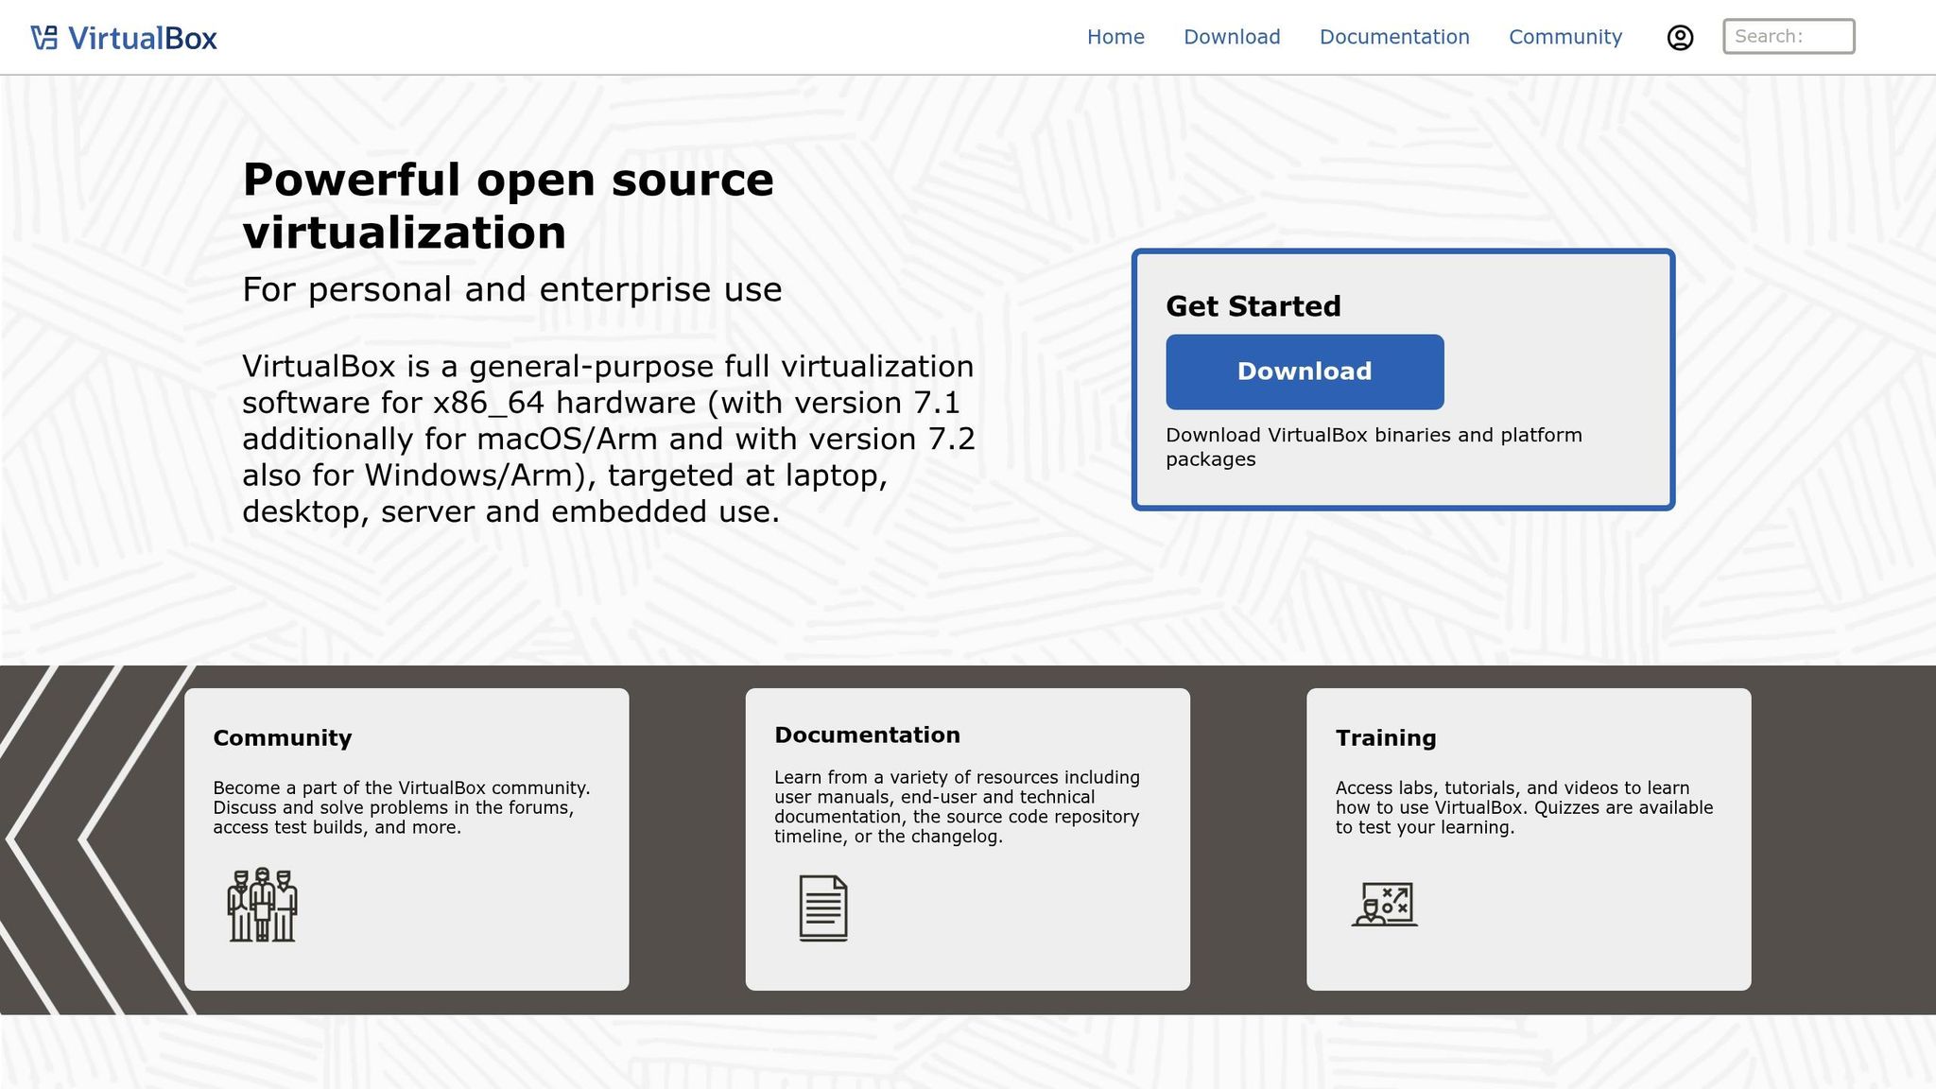Open the Download nav menu item
1936x1089 pixels.
pos(1232,37)
